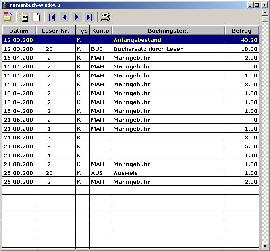This screenshot has height=251, width=270.
Task: Click the 12.03.200 date in Buchersatz row
Action: click(x=19, y=49)
